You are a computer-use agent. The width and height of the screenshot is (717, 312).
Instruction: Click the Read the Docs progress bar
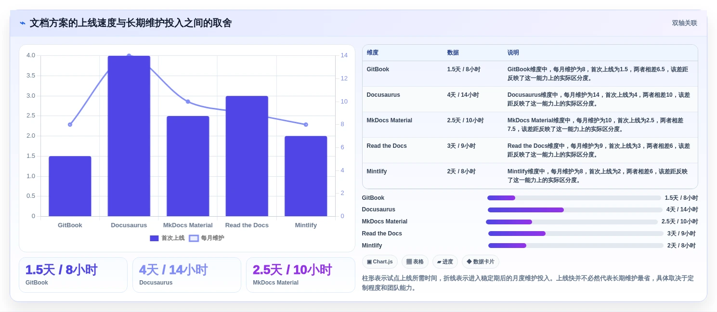pyautogui.click(x=576, y=234)
